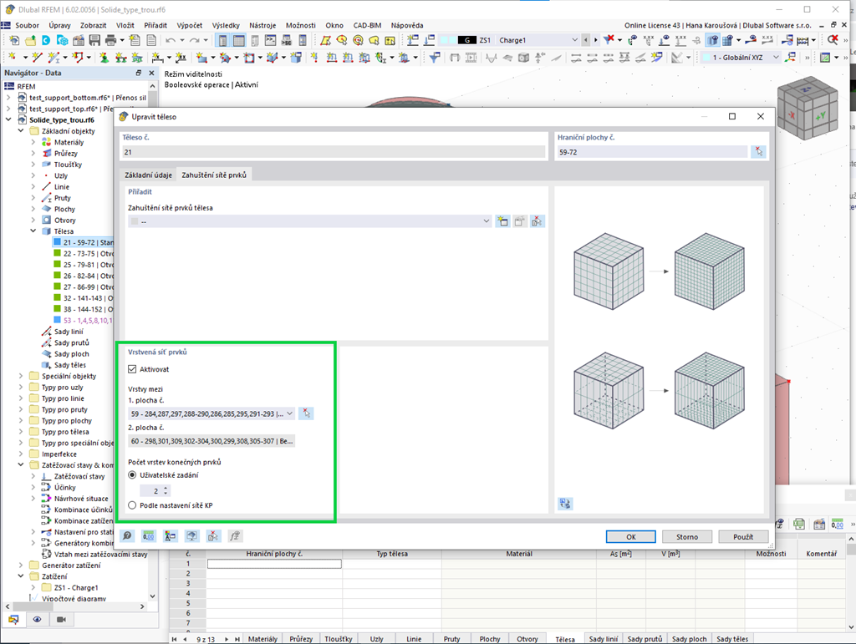Screen dimensions: 856x644
Task: Click the red-X filter icon in toolbar
Action: click(x=609, y=40)
